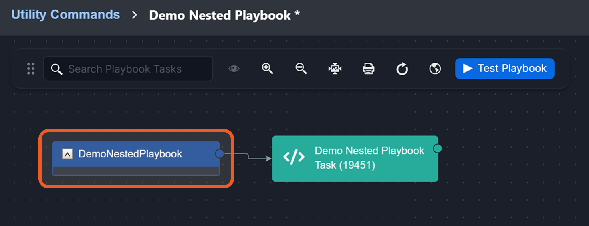
Task: Collapse the DemoNestedPlaybook node with caret
Action: [x=67, y=154]
